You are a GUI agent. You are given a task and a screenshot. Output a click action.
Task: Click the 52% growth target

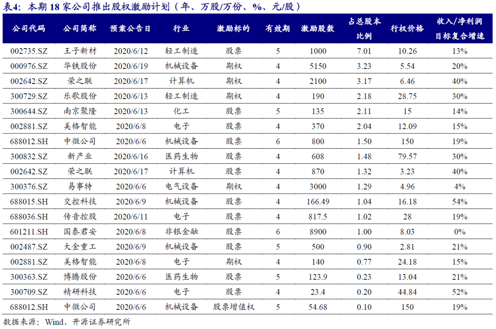coord(460,292)
